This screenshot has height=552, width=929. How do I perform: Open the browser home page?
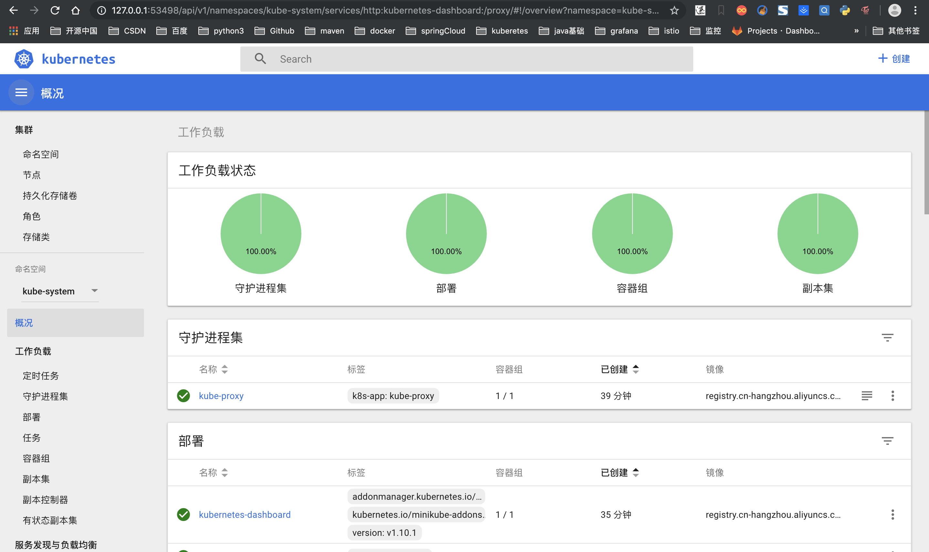click(76, 10)
